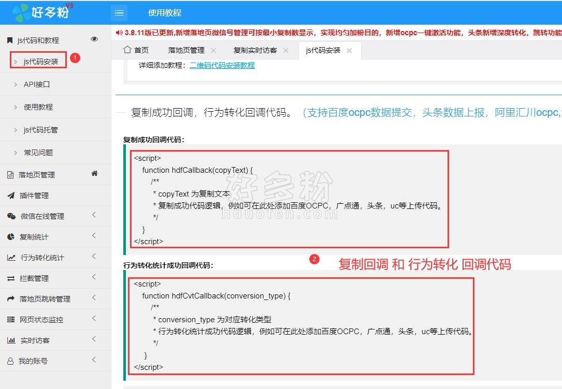
Task: Open the 使用教程 sidebar item
Action: point(38,107)
